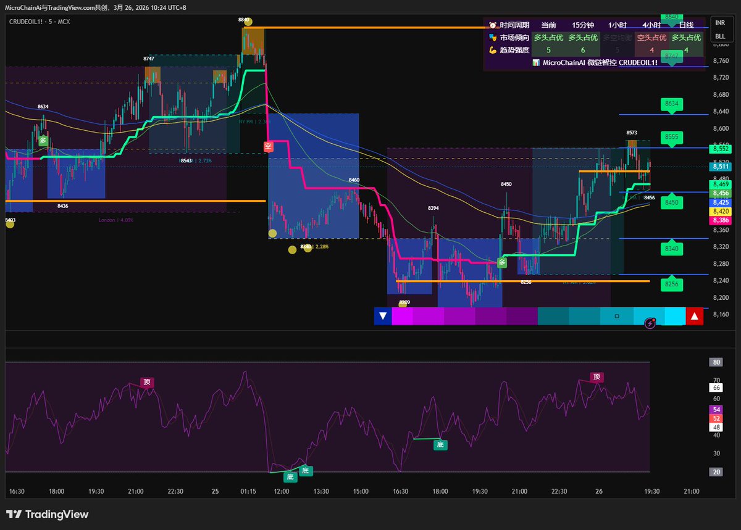Click the TradingView logo at bottom left
The image size is (741, 530).
[47, 515]
